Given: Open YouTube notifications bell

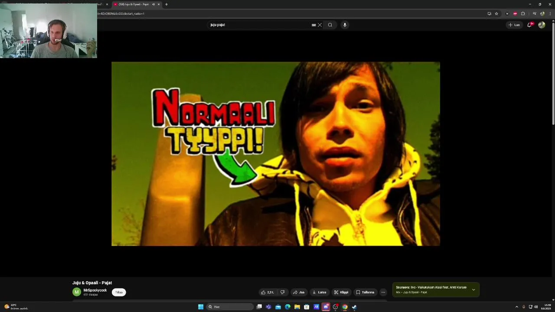Looking at the screenshot, I should click(x=529, y=25).
